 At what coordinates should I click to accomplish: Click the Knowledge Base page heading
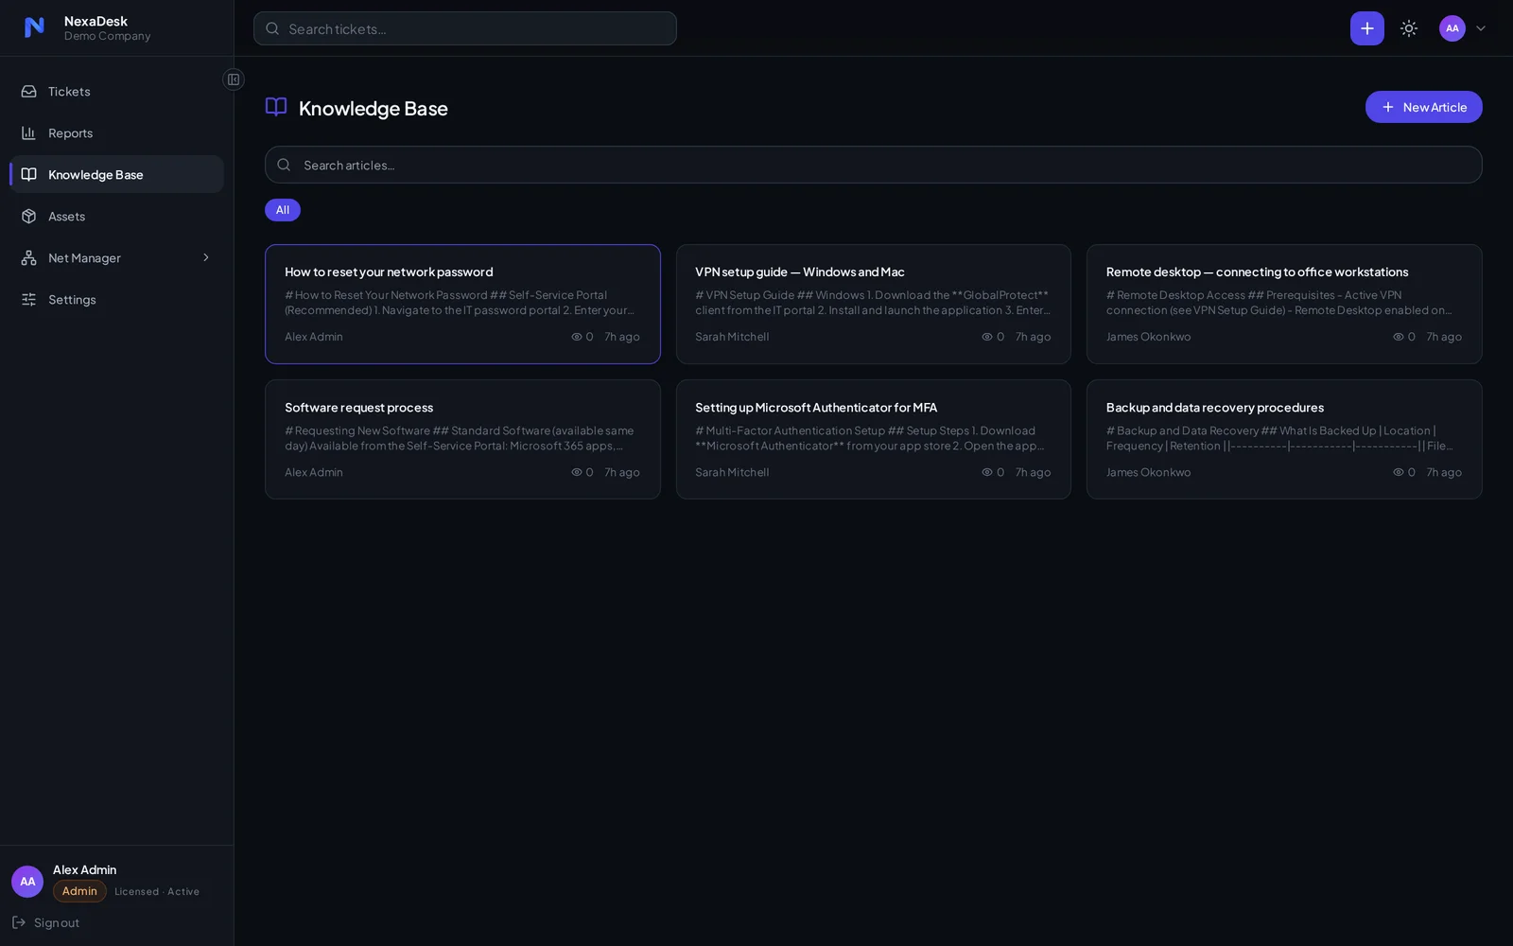[374, 108]
